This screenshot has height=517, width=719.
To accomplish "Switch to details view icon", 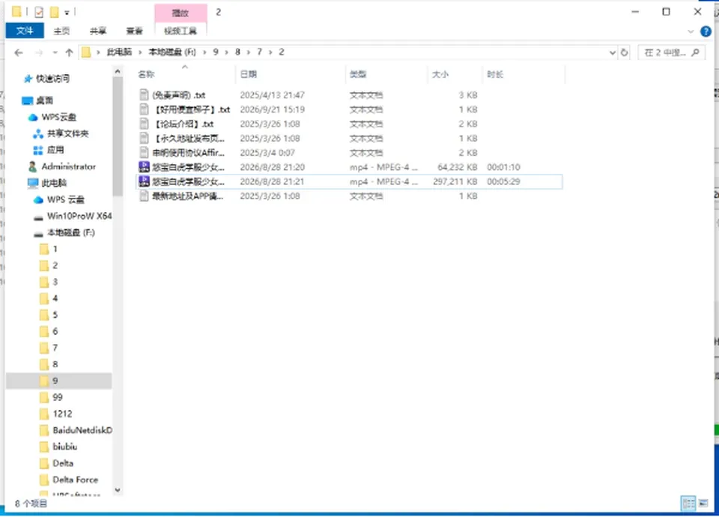I will click(688, 504).
